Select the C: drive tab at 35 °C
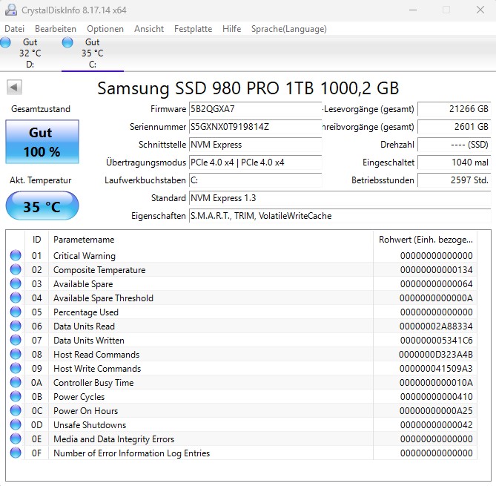496x486 pixels. [x=93, y=53]
